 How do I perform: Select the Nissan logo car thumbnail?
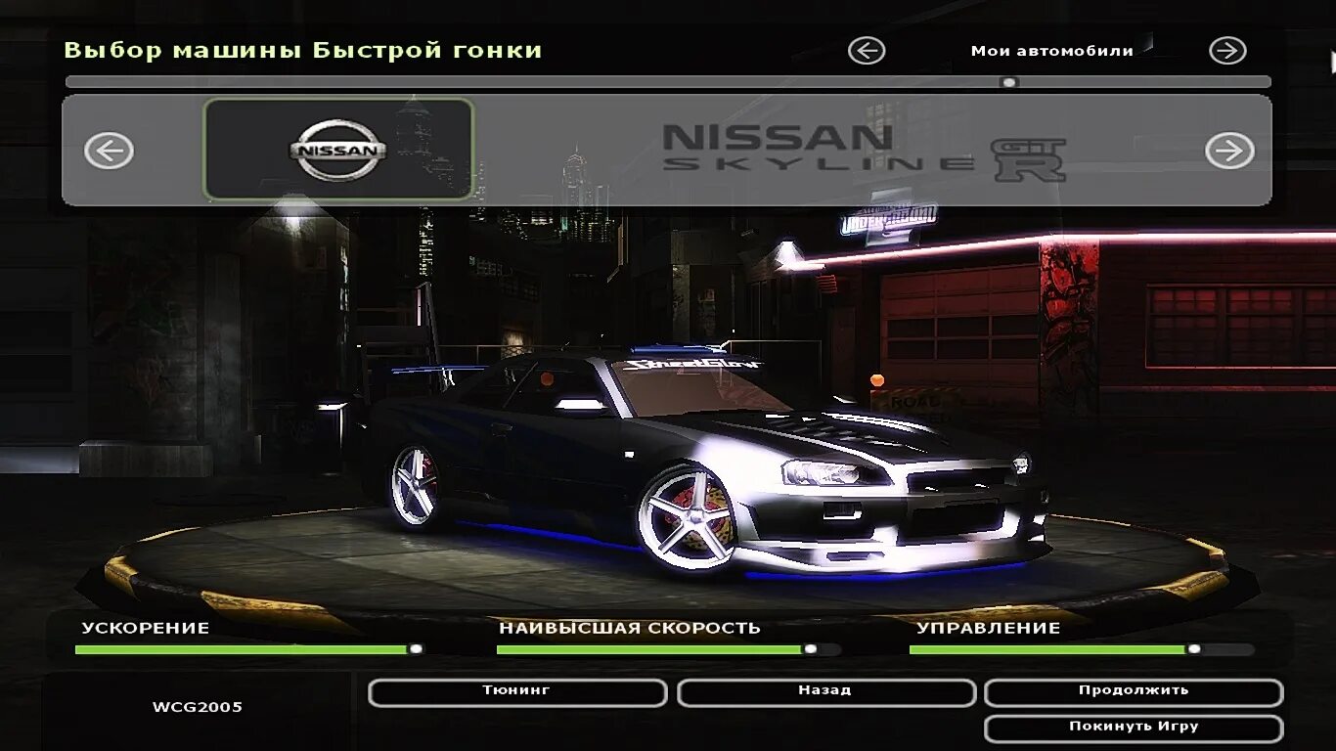(338, 150)
